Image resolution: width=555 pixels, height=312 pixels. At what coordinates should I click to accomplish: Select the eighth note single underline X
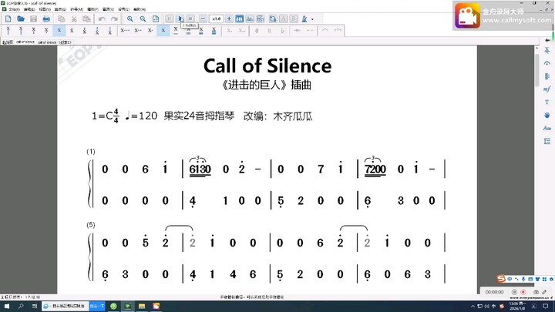point(176,30)
